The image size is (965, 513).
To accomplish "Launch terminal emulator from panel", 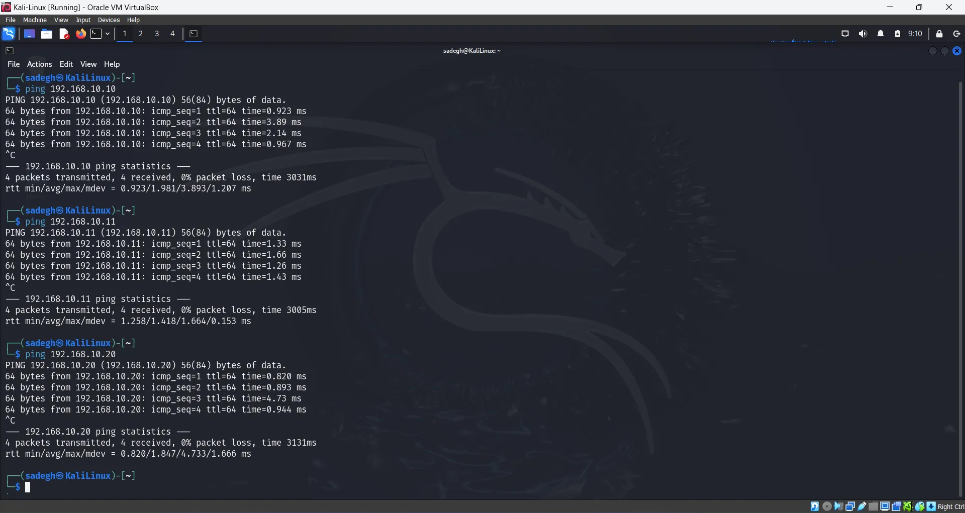I will pyautogui.click(x=96, y=34).
